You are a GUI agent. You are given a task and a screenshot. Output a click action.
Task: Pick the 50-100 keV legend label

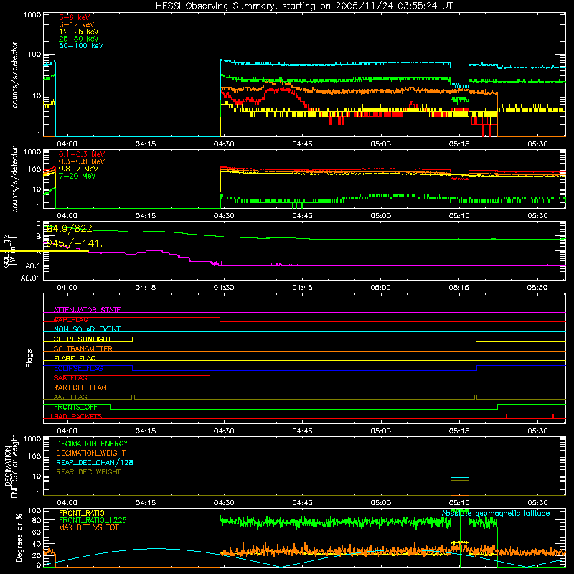(81, 46)
